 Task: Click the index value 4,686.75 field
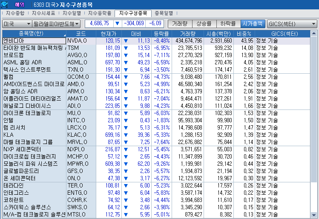99,23
